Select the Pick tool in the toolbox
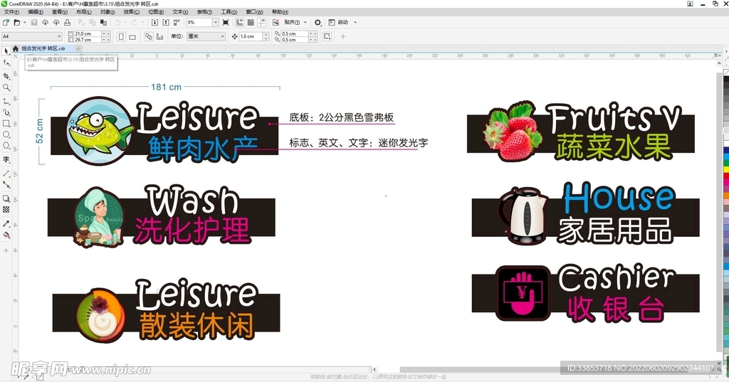 point(6,51)
